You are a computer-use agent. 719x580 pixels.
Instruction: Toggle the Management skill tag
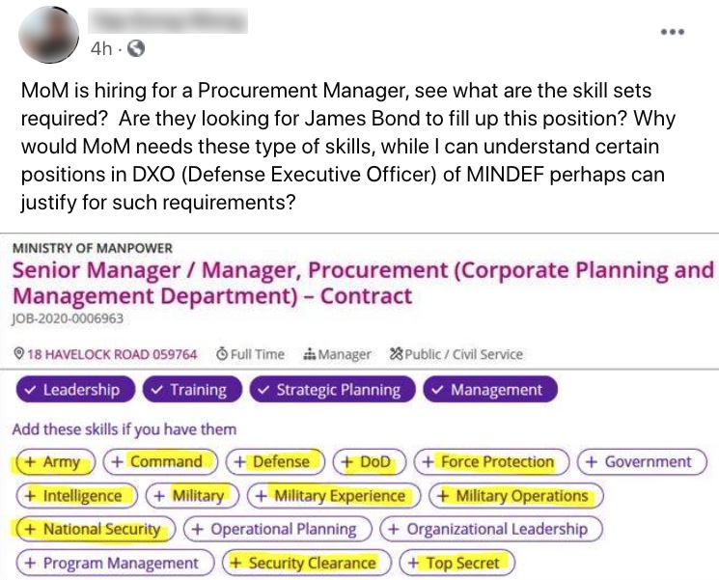pyautogui.click(x=490, y=390)
